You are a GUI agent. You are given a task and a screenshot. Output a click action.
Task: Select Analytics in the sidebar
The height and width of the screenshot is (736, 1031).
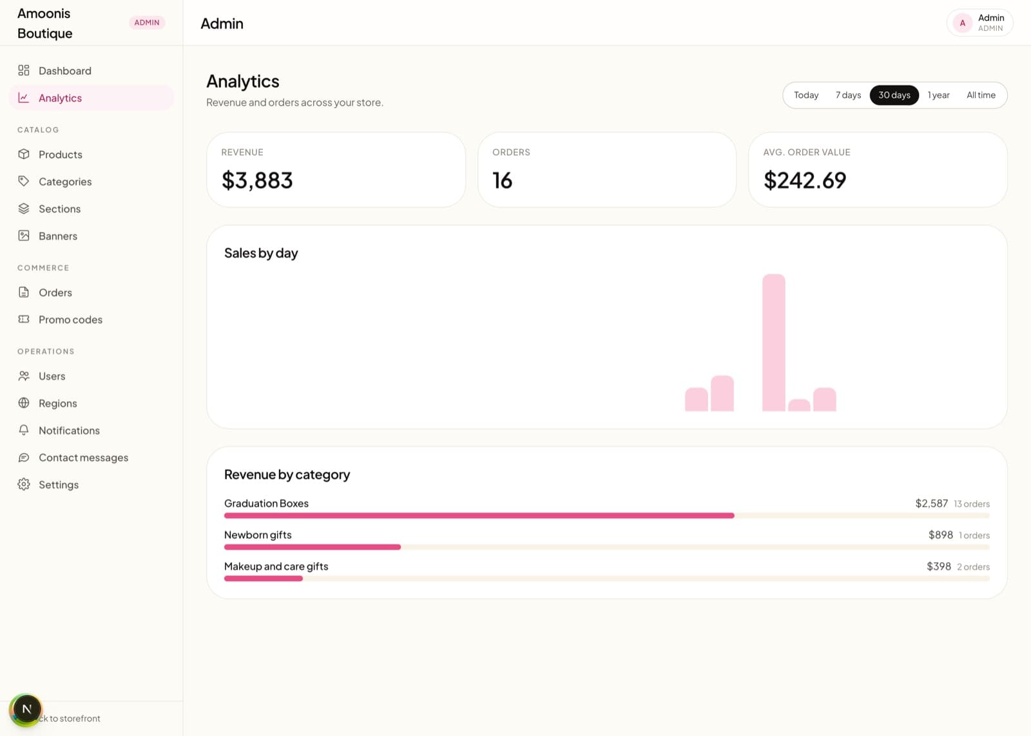[92, 98]
